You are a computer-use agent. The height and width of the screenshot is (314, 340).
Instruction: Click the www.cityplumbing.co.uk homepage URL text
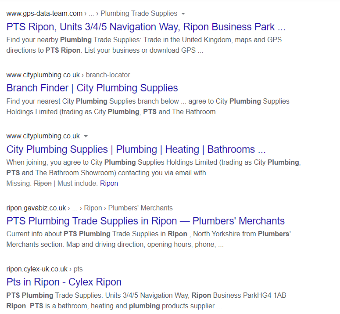point(43,136)
